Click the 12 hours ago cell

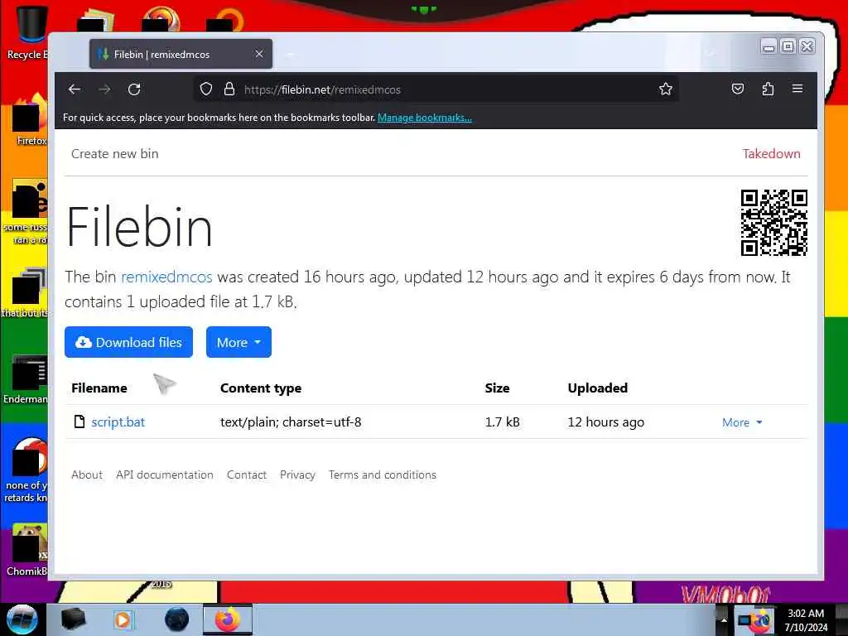pyautogui.click(x=605, y=422)
